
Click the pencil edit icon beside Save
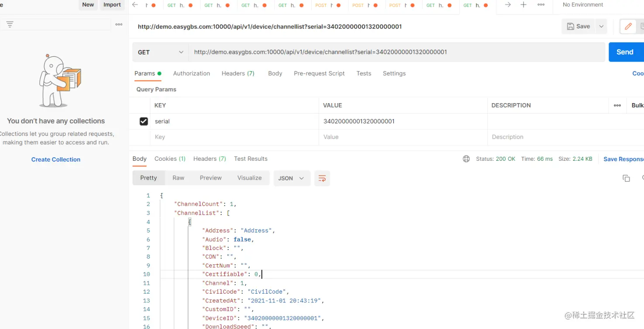tap(628, 26)
